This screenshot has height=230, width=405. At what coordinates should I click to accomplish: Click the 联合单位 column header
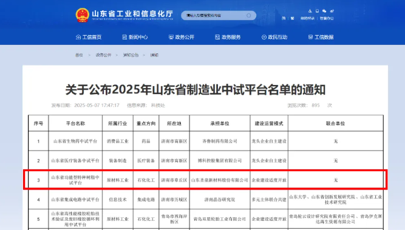coord(336,123)
